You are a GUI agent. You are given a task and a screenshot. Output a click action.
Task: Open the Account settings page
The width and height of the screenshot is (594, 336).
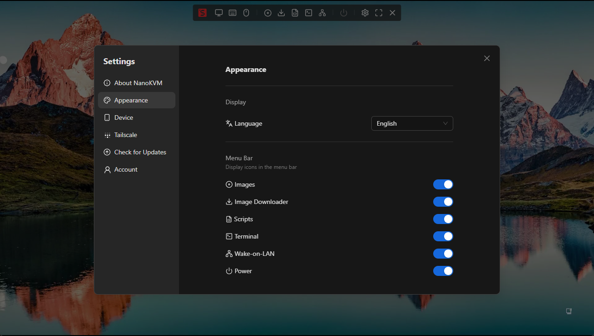click(126, 169)
